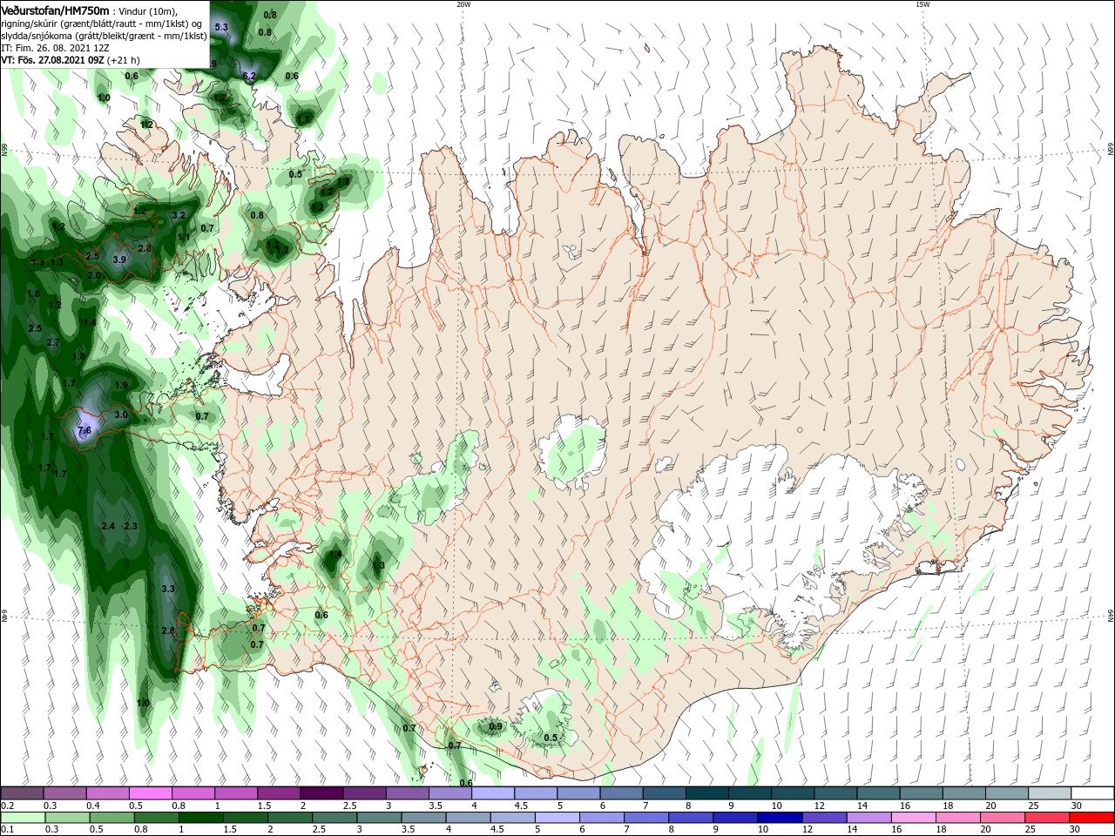1115x836 pixels.
Task: Click the 20W longitude label
Action: pyautogui.click(x=463, y=4)
